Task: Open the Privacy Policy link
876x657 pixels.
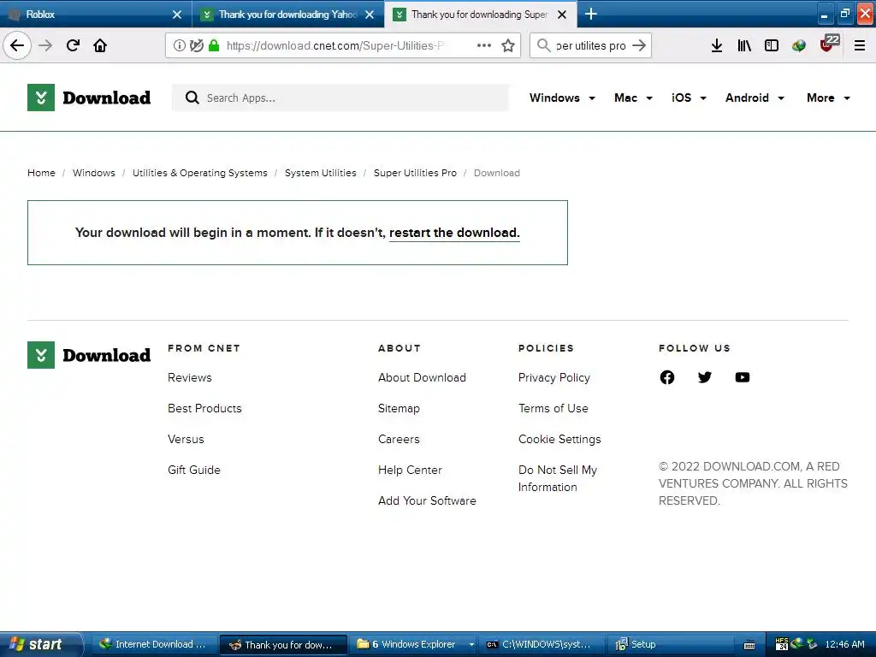Action: (553, 377)
